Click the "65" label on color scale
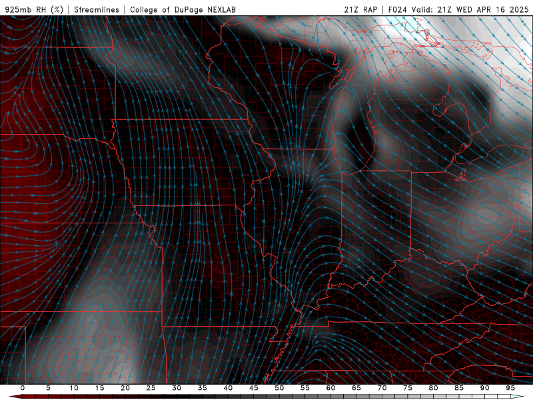The height and width of the screenshot is (400, 533). 356,388
